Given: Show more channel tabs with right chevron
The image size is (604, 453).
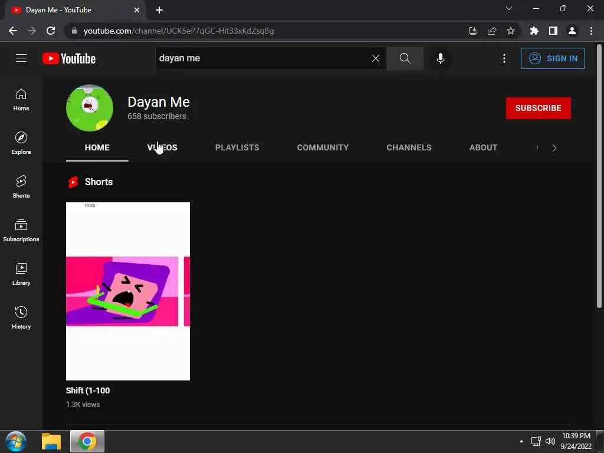Looking at the screenshot, I should pyautogui.click(x=554, y=148).
